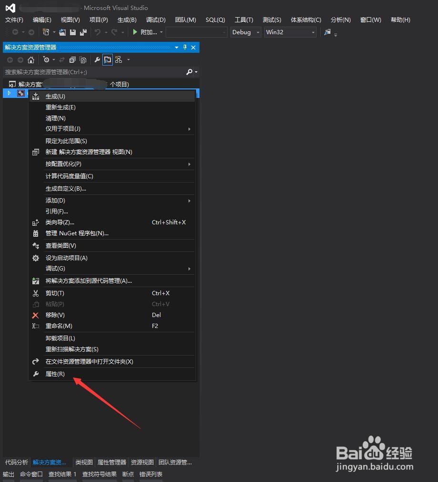Unpin the Solution Explorer panel
438x482 pixels.
[x=185, y=48]
